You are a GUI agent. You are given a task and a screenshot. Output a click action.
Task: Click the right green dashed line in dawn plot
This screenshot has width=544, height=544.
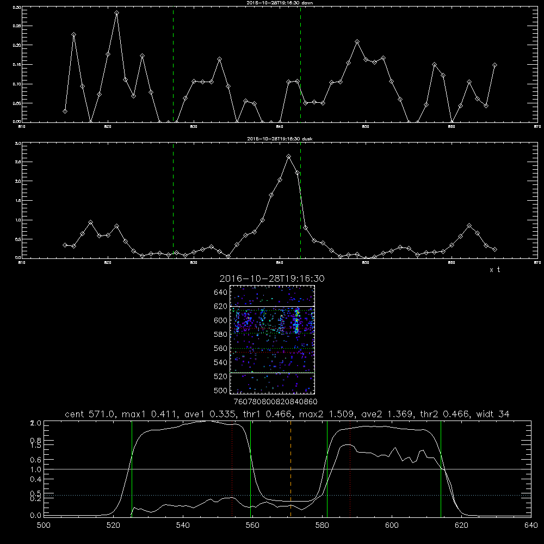click(x=300, y=65)
